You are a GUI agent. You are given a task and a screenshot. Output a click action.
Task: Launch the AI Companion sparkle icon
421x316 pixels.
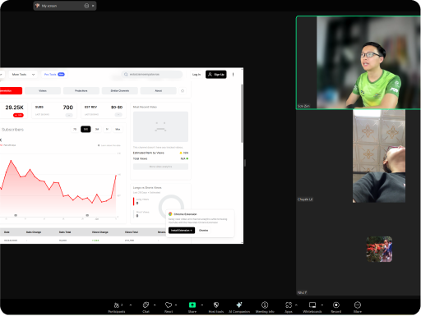pos(239,305)
